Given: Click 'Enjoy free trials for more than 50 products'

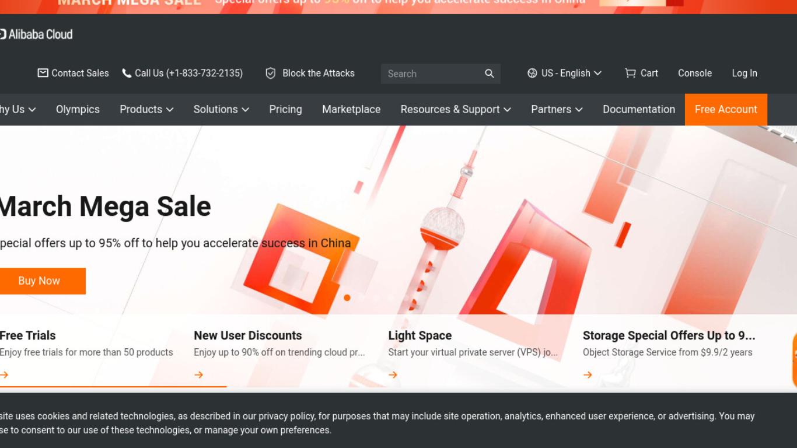Looking at the screenshot, I should click(x=86, y=352).
